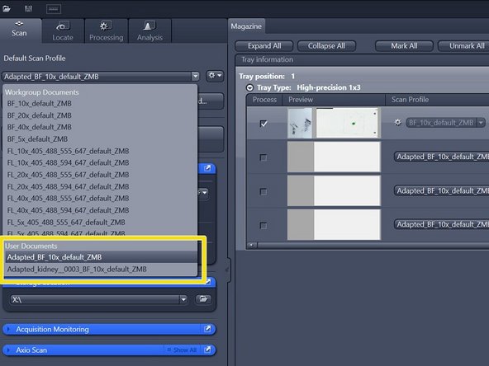Click the Process column header
The width and height of the screenshot is (489, 366).
click(264, 100)
